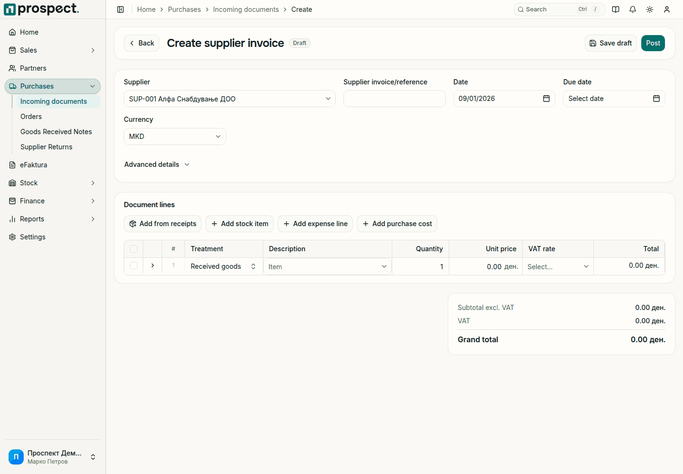Click Add expense line button
The height and width of the screenshot is (474, 683).
click(x=315, y=224)
